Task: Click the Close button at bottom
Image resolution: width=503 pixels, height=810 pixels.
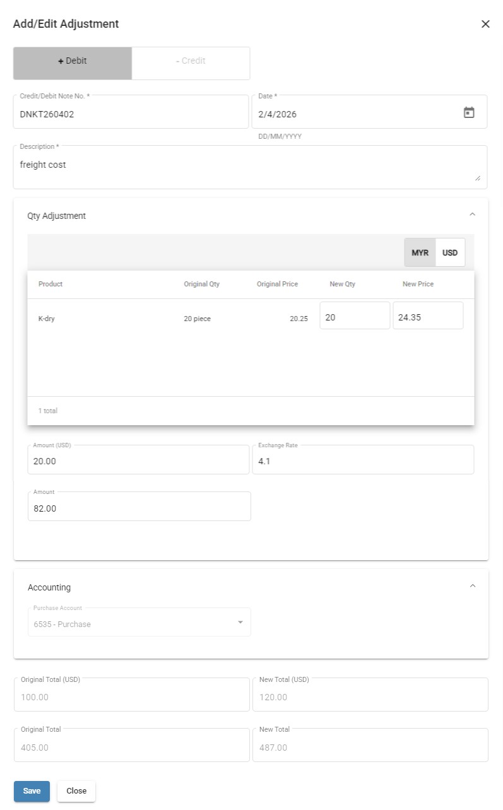Action: [x=76, y=791]
